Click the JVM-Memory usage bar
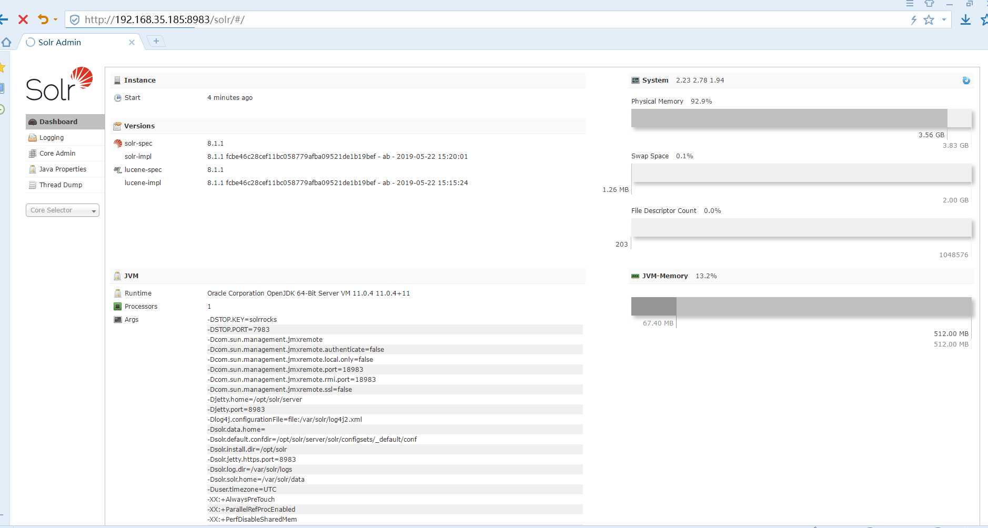This screenshot has width=988, height=528. tap(801, 307)
